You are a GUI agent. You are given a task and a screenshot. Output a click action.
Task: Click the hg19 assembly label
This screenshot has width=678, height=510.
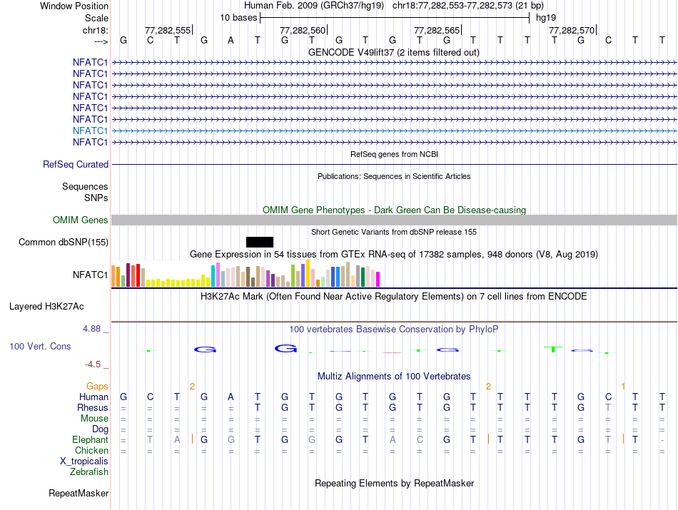546,18
